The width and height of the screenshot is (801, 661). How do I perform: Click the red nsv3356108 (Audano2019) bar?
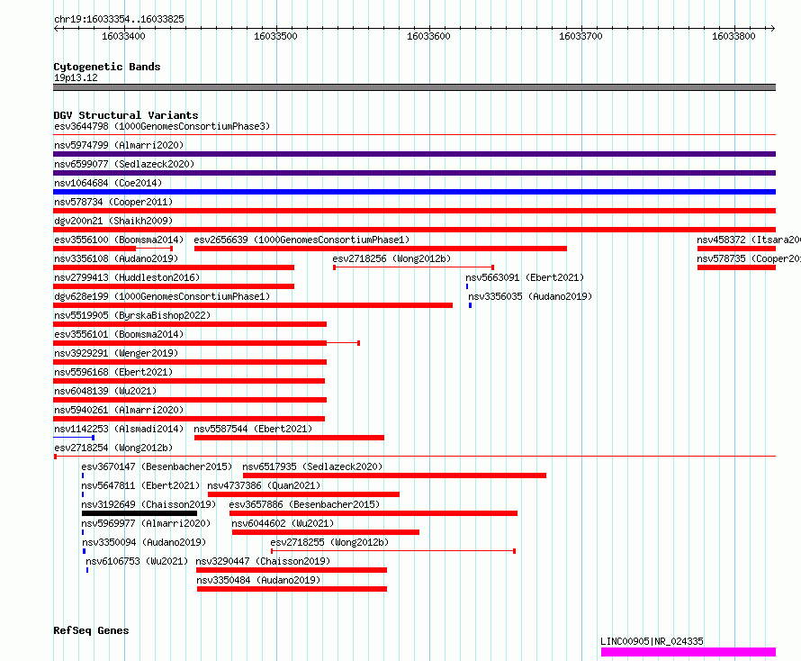tap(174, 267)
